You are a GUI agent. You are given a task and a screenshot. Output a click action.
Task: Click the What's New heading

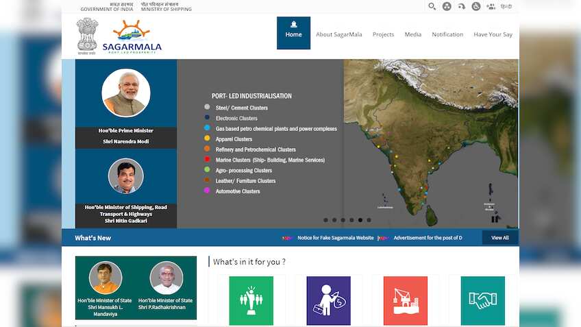click(93, 238)
